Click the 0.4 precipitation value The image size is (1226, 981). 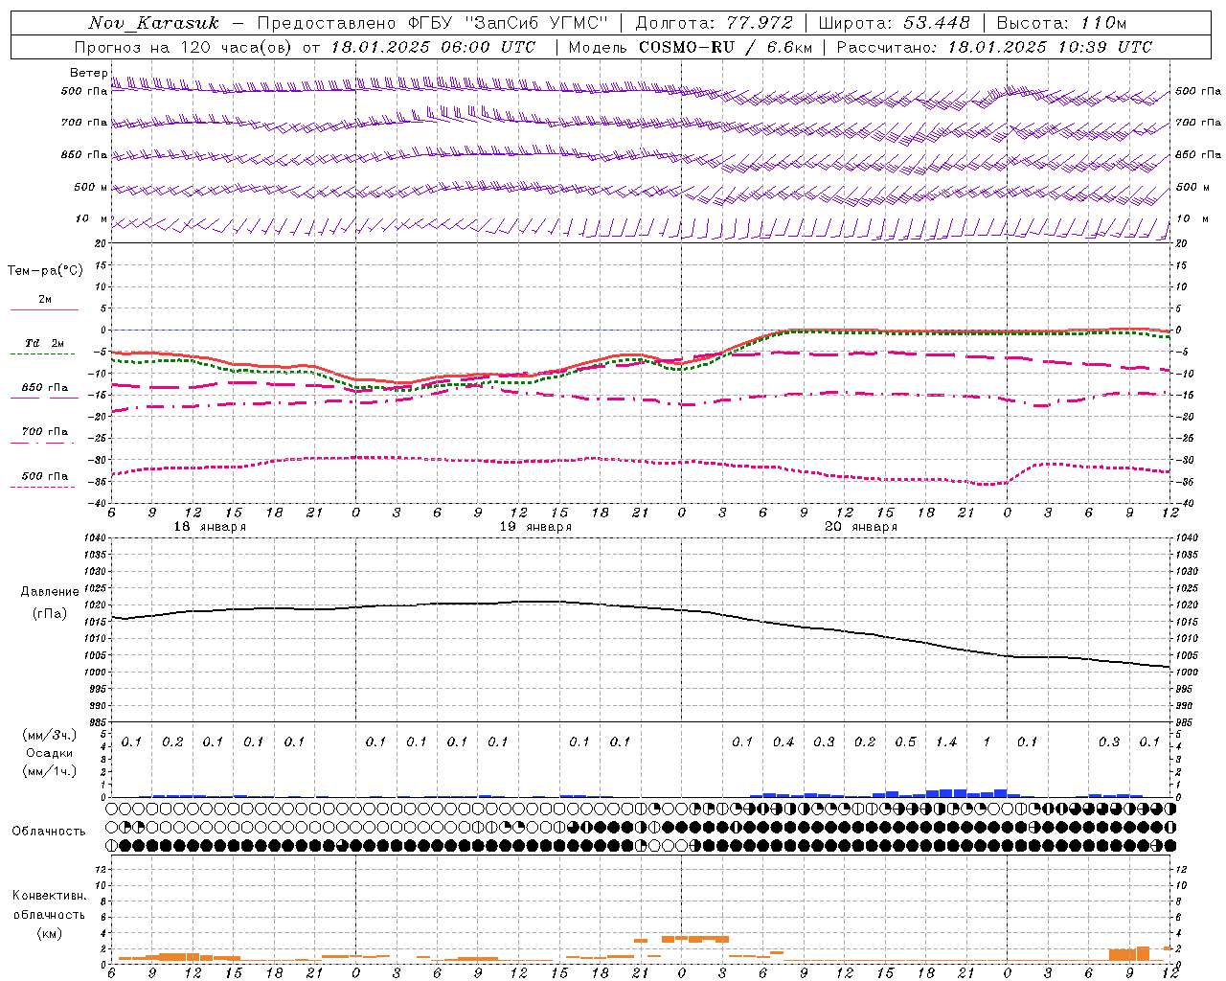[783, 742]
